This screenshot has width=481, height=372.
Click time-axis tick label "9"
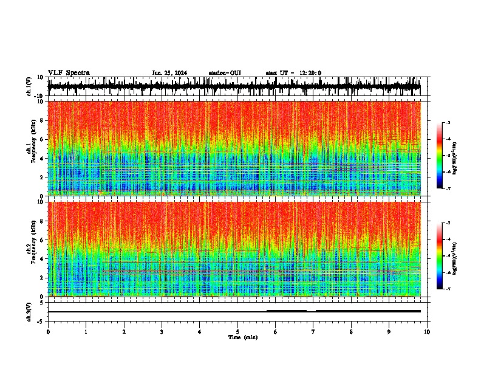[x=389, y=332]
